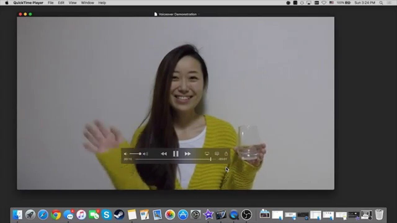Viewport: 397px width, 223px height.
Task: Open the share menu in player controls
Action: (226, 154)
